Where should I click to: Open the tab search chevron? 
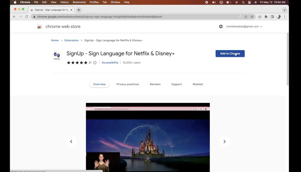pyautogui.click(x=284, y=10)
